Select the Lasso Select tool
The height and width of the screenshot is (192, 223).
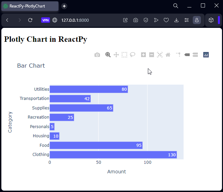tap(133, 55)
